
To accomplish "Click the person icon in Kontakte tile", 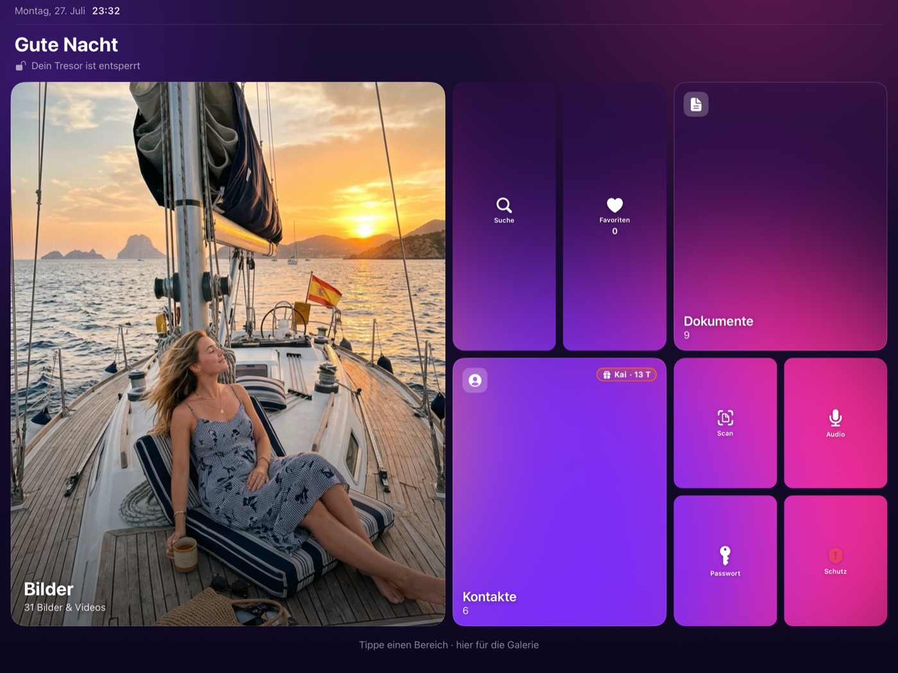I will tap(475, 380).
